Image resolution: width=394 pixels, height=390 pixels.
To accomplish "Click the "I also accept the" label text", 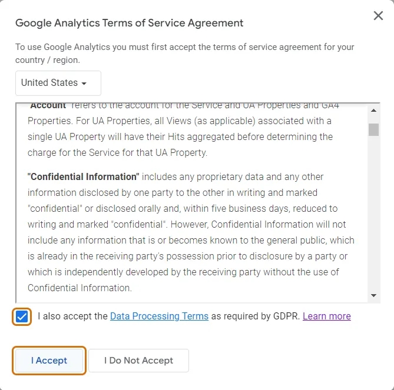I will click(x=72, y=316).
